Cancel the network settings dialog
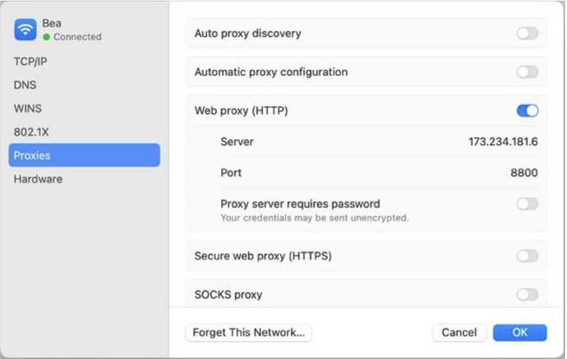Viewport: 567px width, 359px height. 459,332
